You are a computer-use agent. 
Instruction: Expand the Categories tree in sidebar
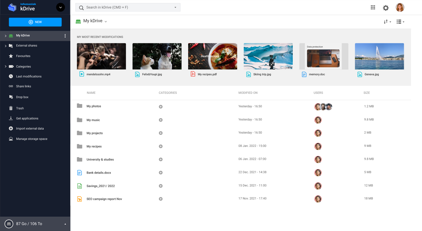tap(5, 66)
